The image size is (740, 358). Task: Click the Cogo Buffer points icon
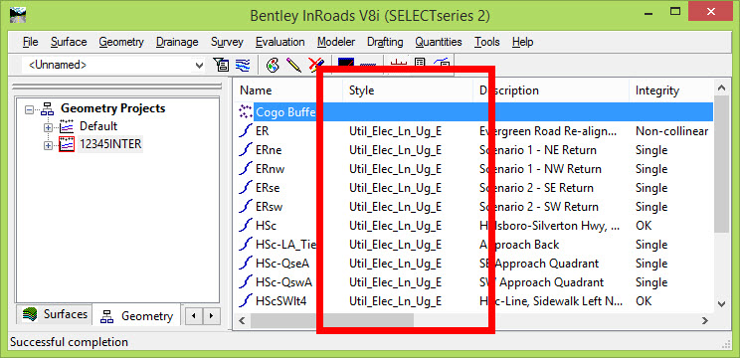coord(245,111)
